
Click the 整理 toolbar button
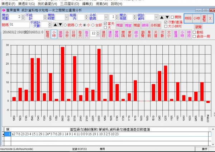[x=47, y=33]
